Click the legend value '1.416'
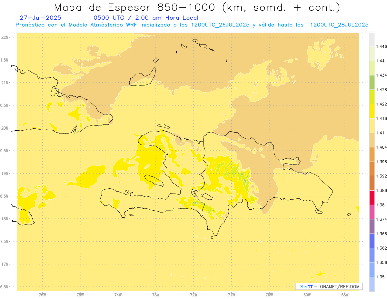 click(382, 118)
